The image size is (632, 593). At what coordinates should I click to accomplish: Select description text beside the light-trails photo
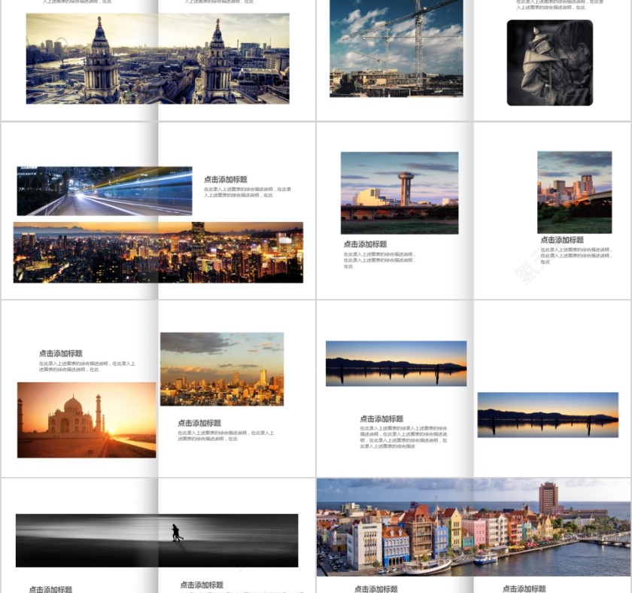pyautogui.click(x=248, y=192)
